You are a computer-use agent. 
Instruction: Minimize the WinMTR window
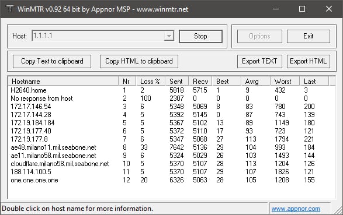point(276,9)
